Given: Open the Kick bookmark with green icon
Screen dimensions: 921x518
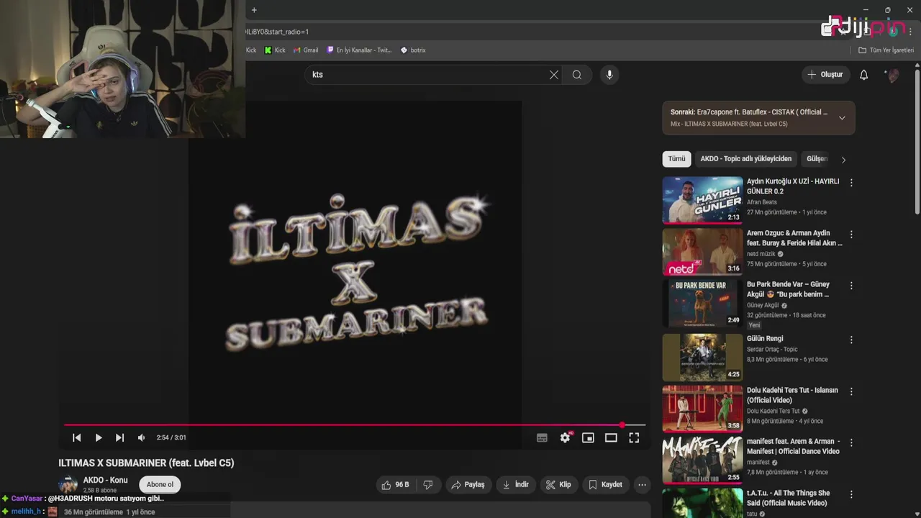Looking at the screenshot, I should [x=275, y=50].
